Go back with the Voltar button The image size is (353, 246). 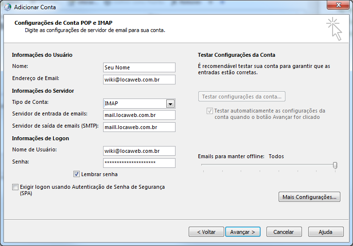pos(206,231)
